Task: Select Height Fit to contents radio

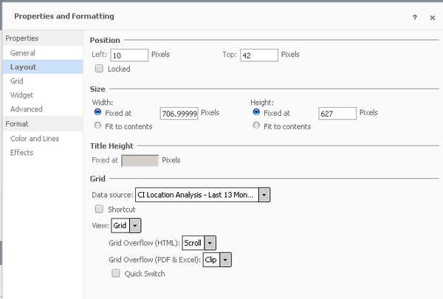Action: tap(256, 126)
